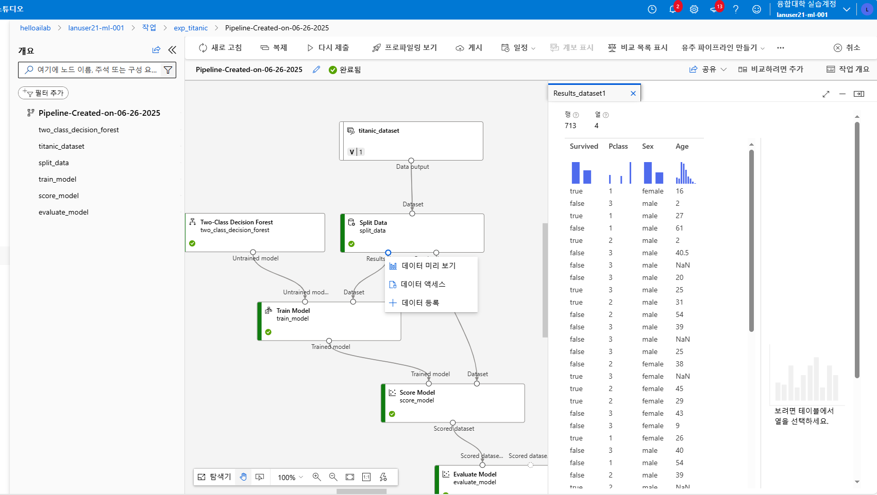Click the 1:1 zoom reset icon
The height and width of the screenshot is (495, 877).
click(366, 477)
